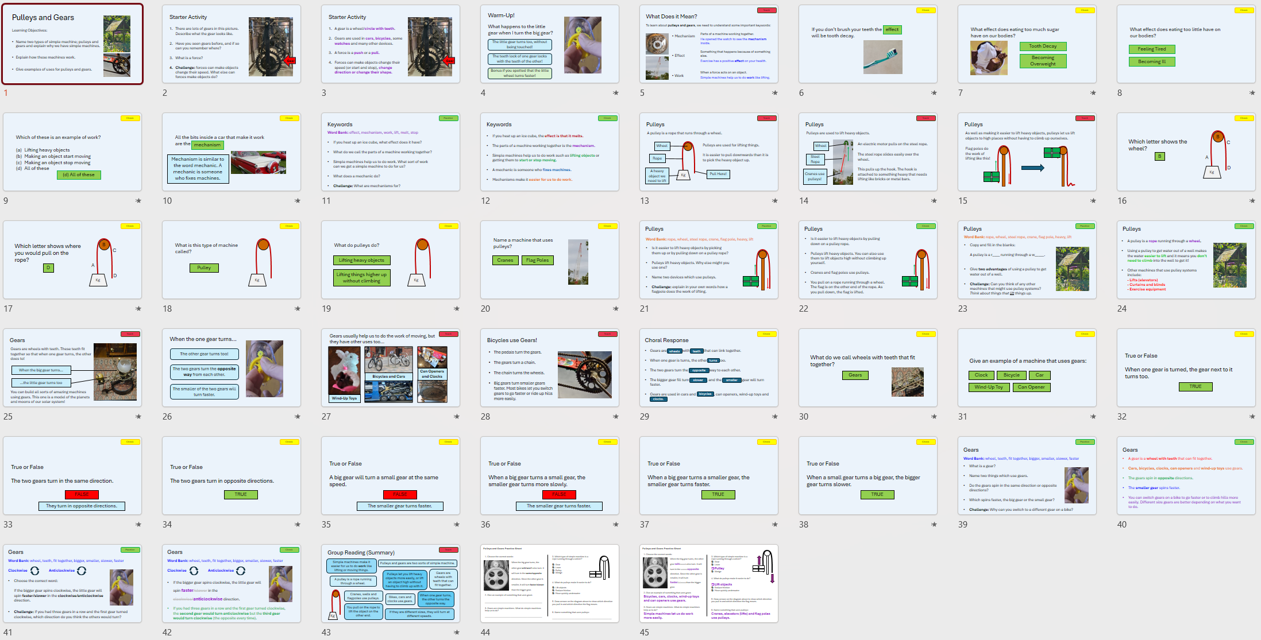
Task: Select the 'What Does it Mean?' slide
Action: 708,44
